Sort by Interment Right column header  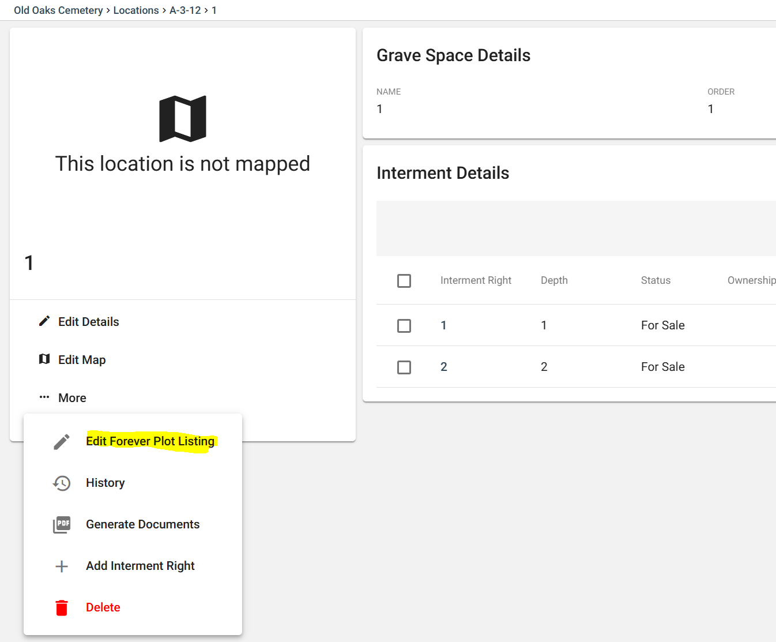pyautogui.click(x=476, y=280)
